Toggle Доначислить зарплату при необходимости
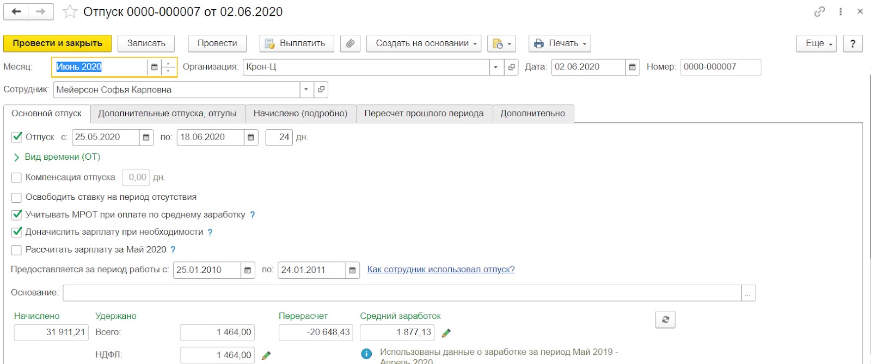 click(x=17, y=232)
